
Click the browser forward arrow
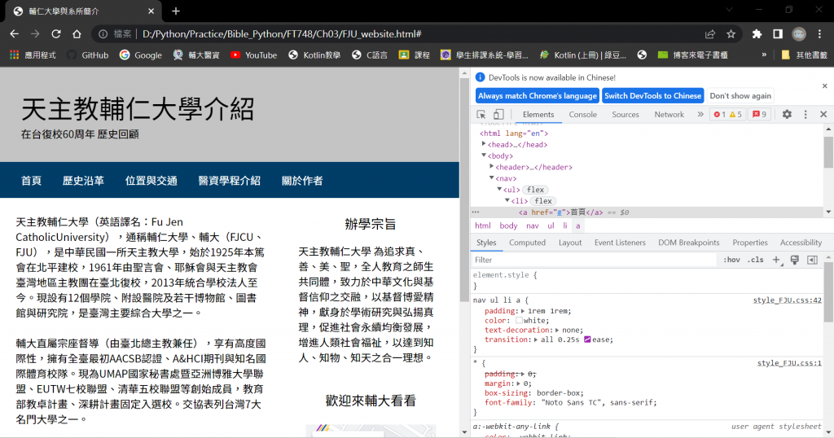[35, 34]
